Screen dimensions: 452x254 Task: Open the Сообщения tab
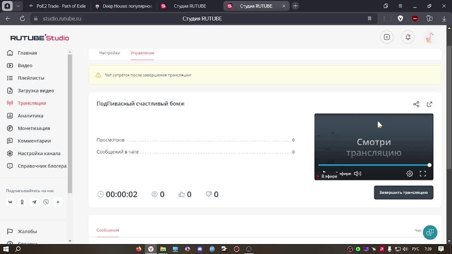tap(108, 230)
